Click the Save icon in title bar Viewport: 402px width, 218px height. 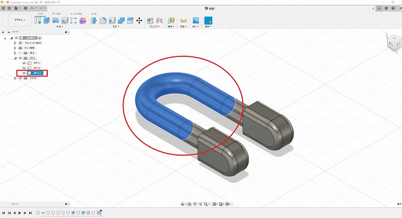[26, 9]
